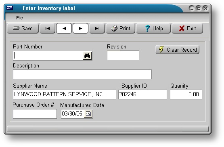Print the inventory label
The width and height of the screenshot is (224, 147).
click(121, 28)
